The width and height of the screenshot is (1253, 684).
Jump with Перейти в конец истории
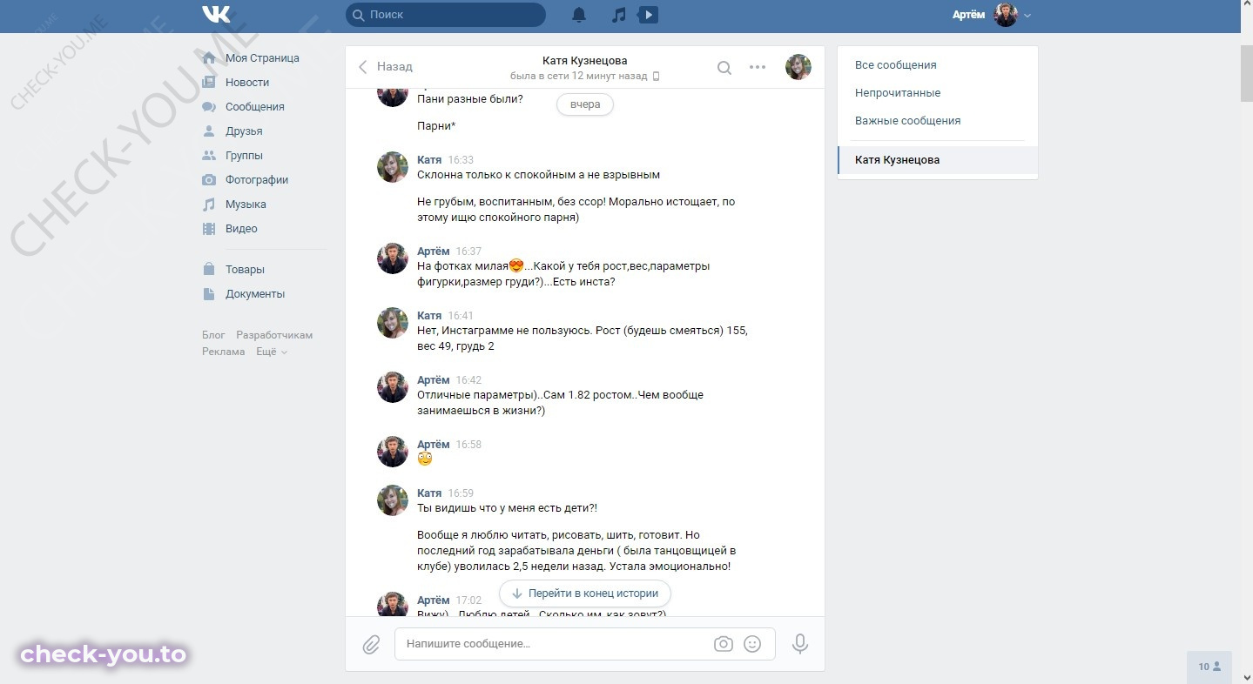pyautogui.click(x=585, y=593)
